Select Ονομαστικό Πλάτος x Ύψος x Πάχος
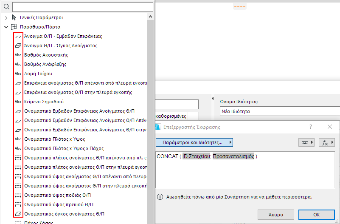Image resolution: width=340 pixels, height=224 pixels. 64,148
